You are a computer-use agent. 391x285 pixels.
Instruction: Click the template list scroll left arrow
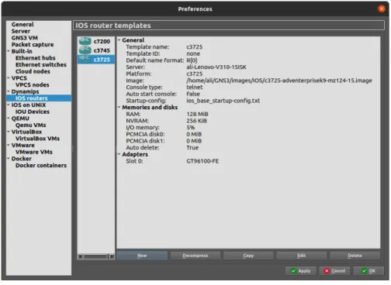tap(81, 256)
